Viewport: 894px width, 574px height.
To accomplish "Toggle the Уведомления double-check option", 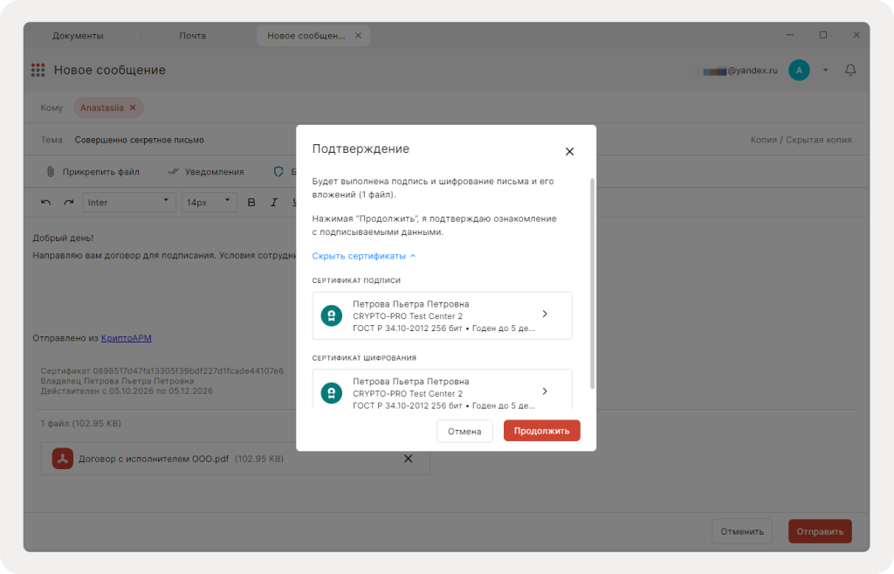I will point(206,172).
